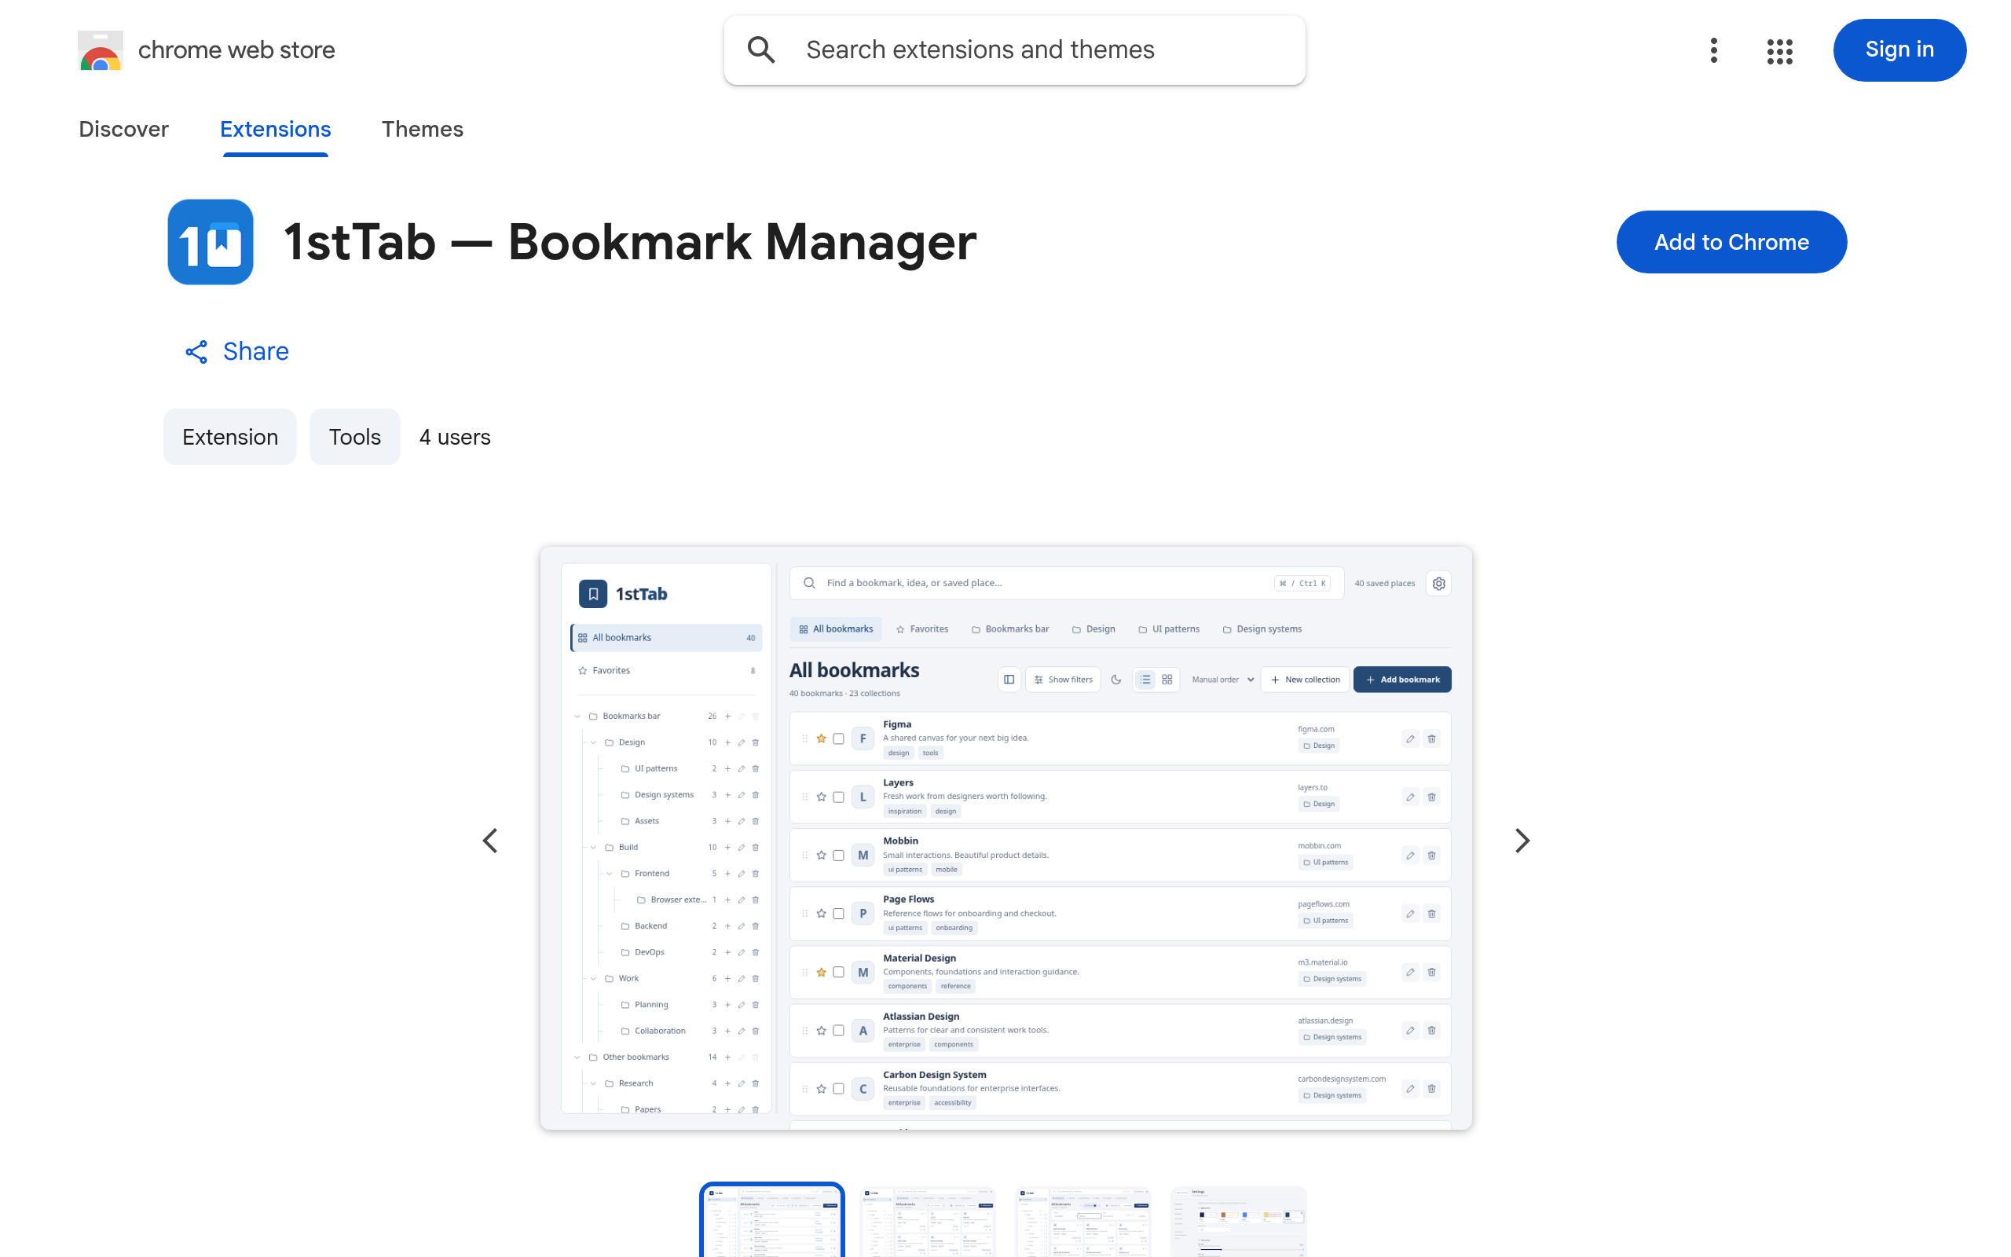Viewport: 2011px width, 1257px height.
Task: Select the first highlighted screenshot thumbnail
Action: [772, 1220]
